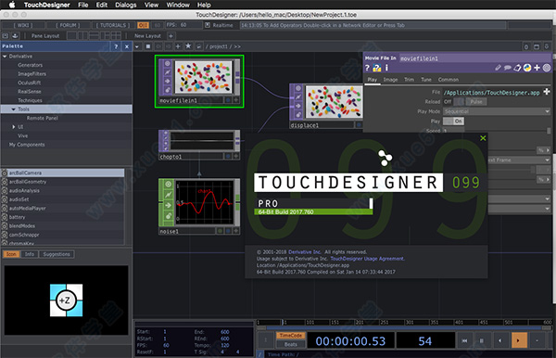556x358 pixels.
Task: Open the TUTORIALS link button
Action: [113, 25]
